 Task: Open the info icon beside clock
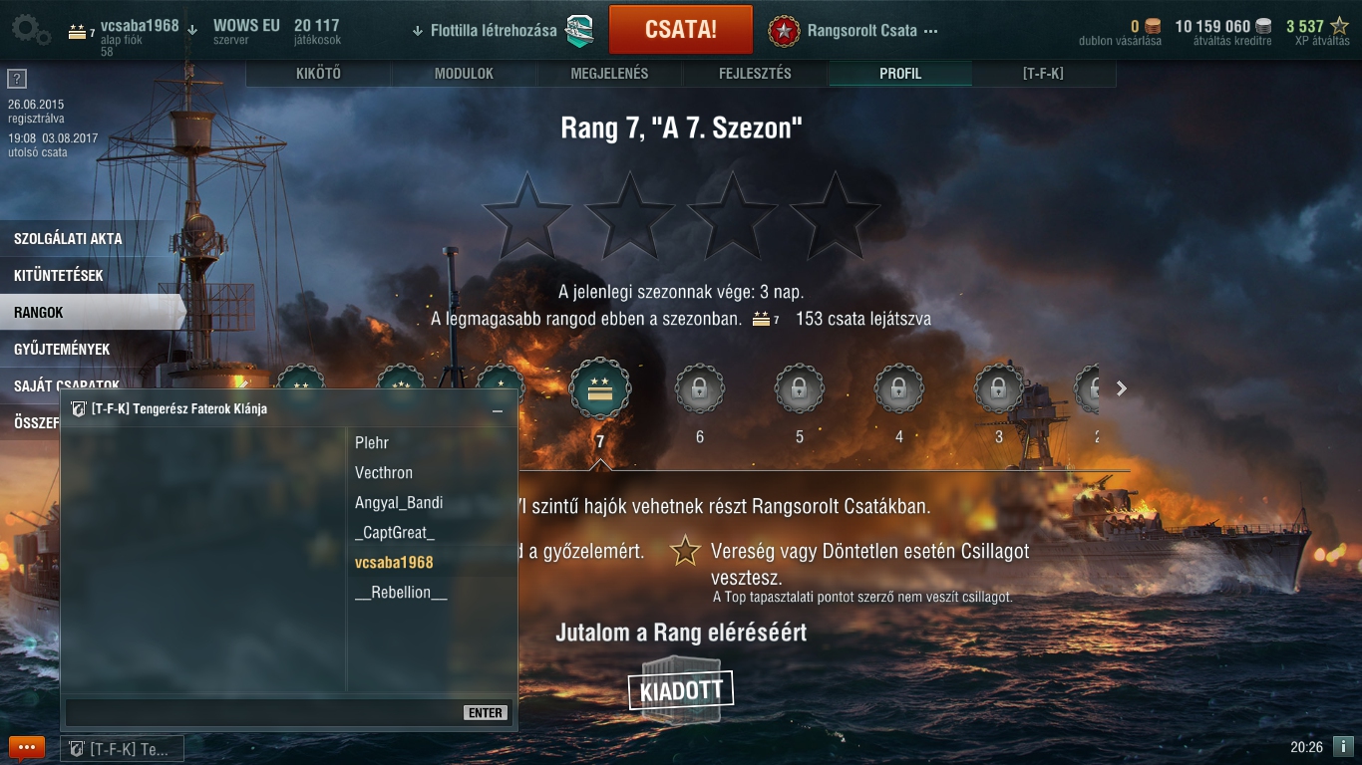[x=1343, y=746]
